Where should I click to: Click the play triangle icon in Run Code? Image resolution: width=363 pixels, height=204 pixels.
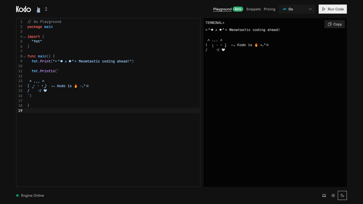[x=324, y=9]
